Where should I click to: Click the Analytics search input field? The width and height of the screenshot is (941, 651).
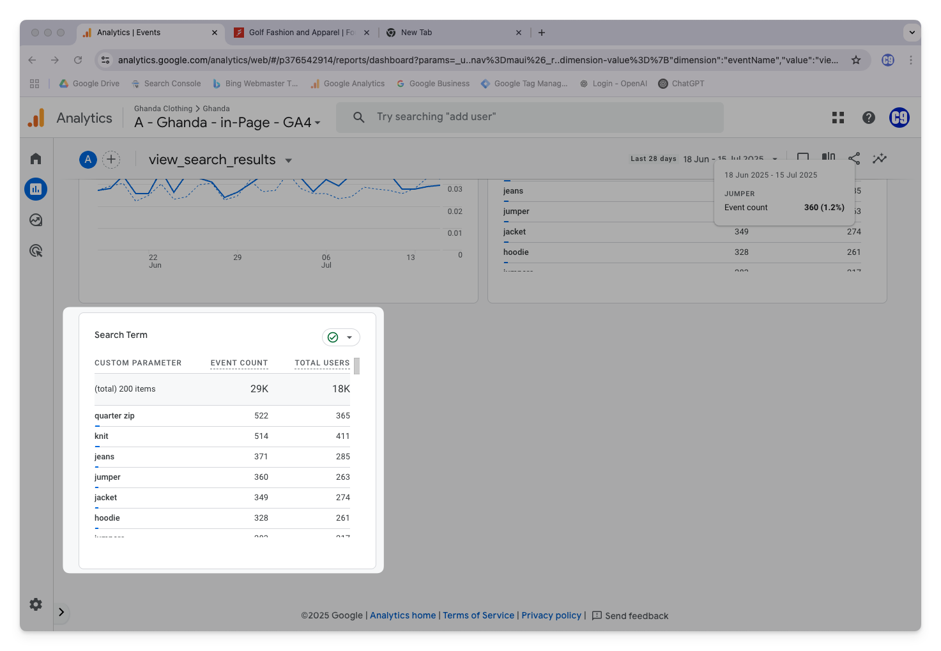530,117
